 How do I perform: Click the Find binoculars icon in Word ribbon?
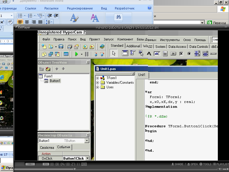118,17
